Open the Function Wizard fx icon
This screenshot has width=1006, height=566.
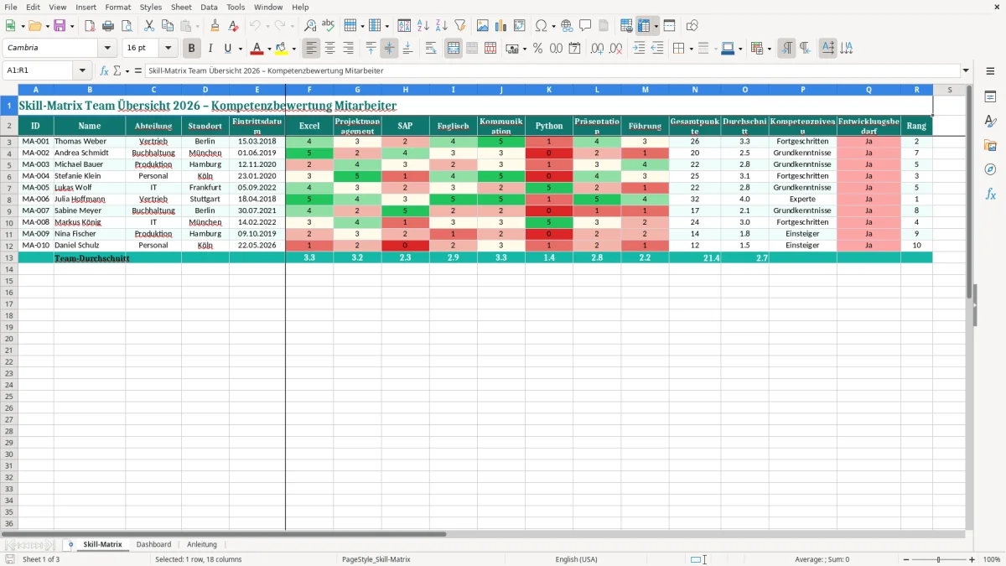pyautogui.click(x=105, y=70)
